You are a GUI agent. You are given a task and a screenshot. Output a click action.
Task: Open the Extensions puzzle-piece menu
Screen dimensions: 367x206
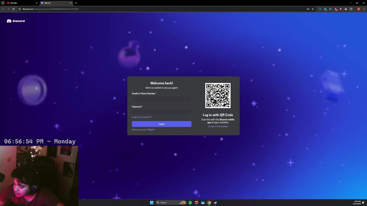[351, 9]
